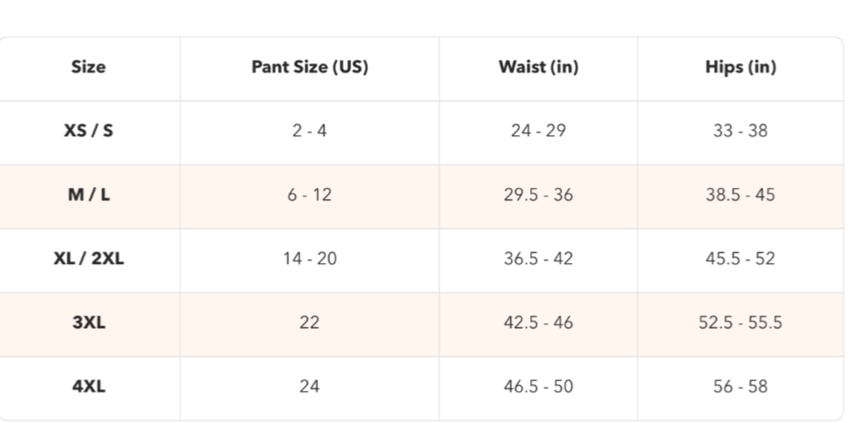Select the 4XL size row label
The height and width of the screenshot is (423, 861).
coord(88,387)
